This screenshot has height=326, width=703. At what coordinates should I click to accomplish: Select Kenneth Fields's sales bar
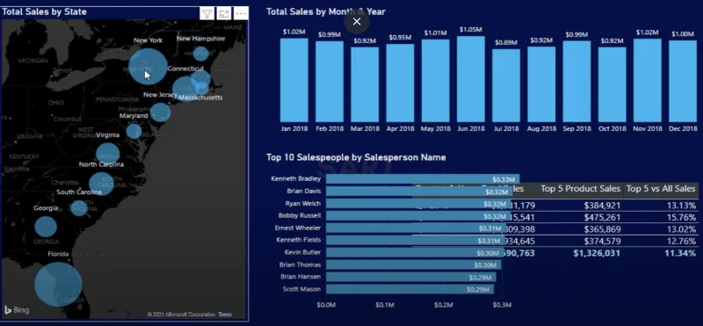[415, 241]
